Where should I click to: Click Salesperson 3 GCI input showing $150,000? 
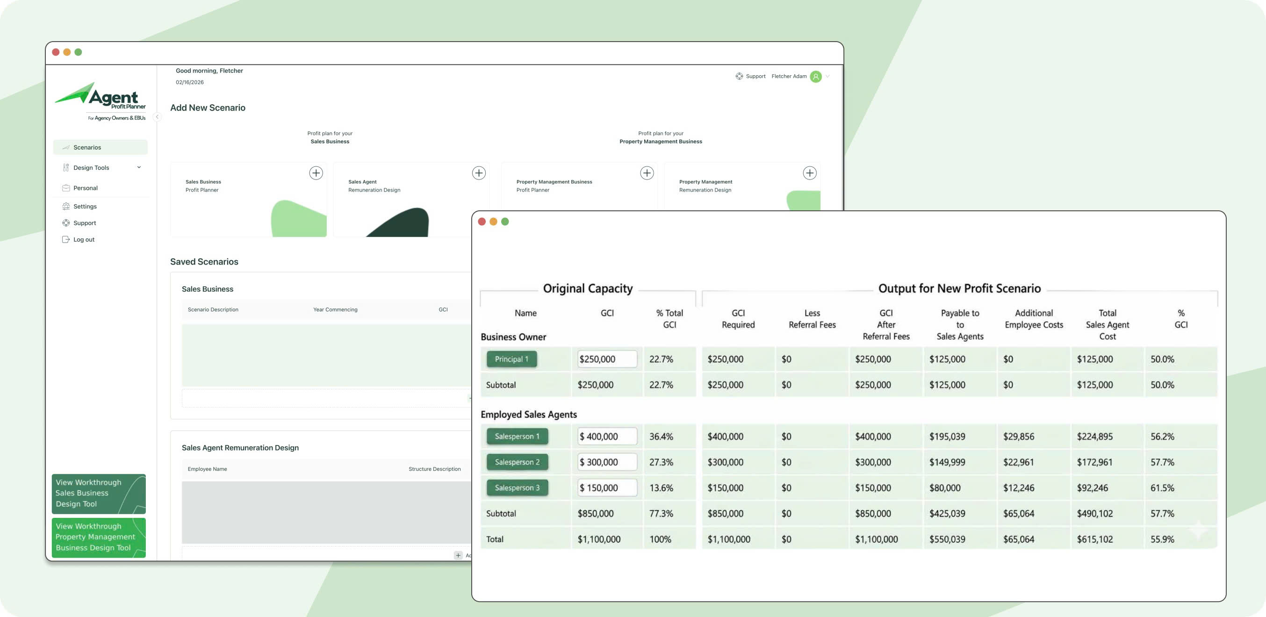pyautogui.click(x=607, y=488)
